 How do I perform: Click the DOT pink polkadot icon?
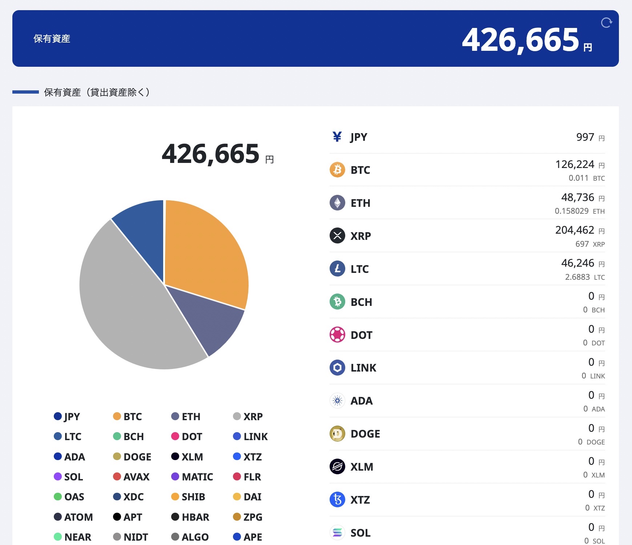337,335
